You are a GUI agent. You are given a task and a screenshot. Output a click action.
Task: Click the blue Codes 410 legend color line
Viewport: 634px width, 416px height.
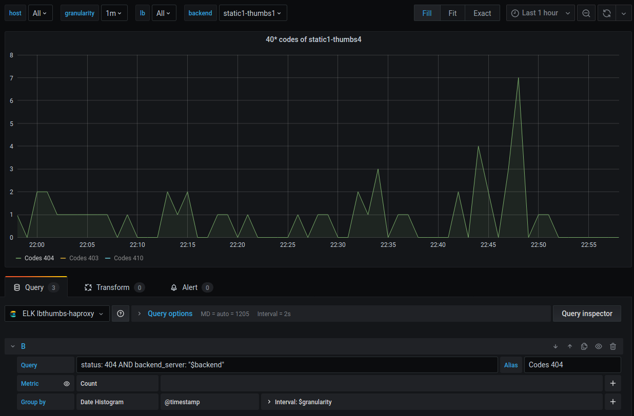pyautogui.click(x=108, y=258)
